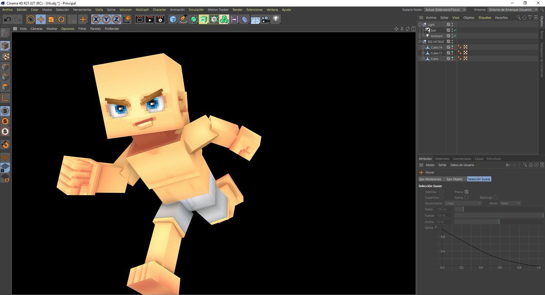Tick the Restringir checkbox
Viewport: 545px width, 295px height.
496,197
